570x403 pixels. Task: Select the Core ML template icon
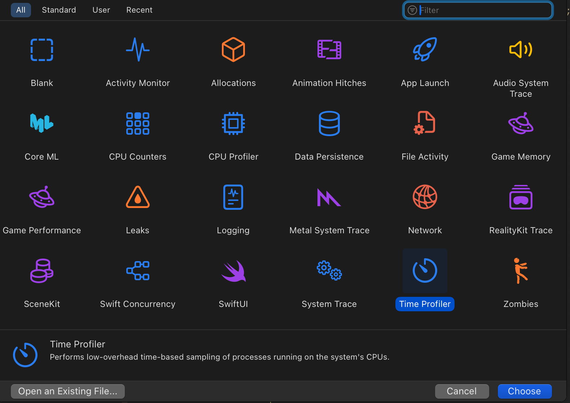pyautogui.click(x=42, y=123)
